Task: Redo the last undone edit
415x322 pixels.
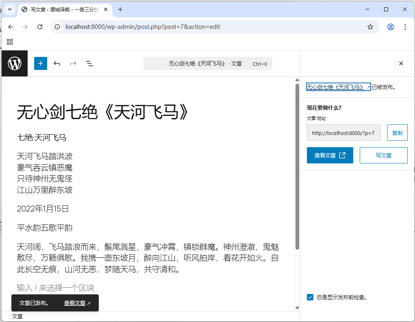Action: click(73, 63)
